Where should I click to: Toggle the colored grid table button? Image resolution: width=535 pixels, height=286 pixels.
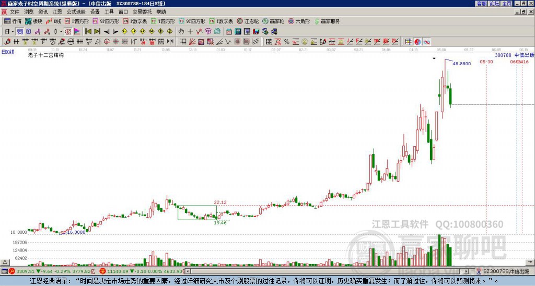408,42
